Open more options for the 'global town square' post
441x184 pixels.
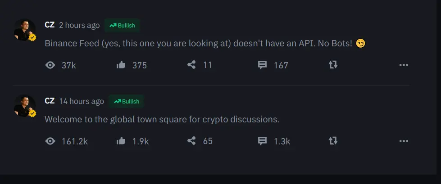[x=404, y=141]
